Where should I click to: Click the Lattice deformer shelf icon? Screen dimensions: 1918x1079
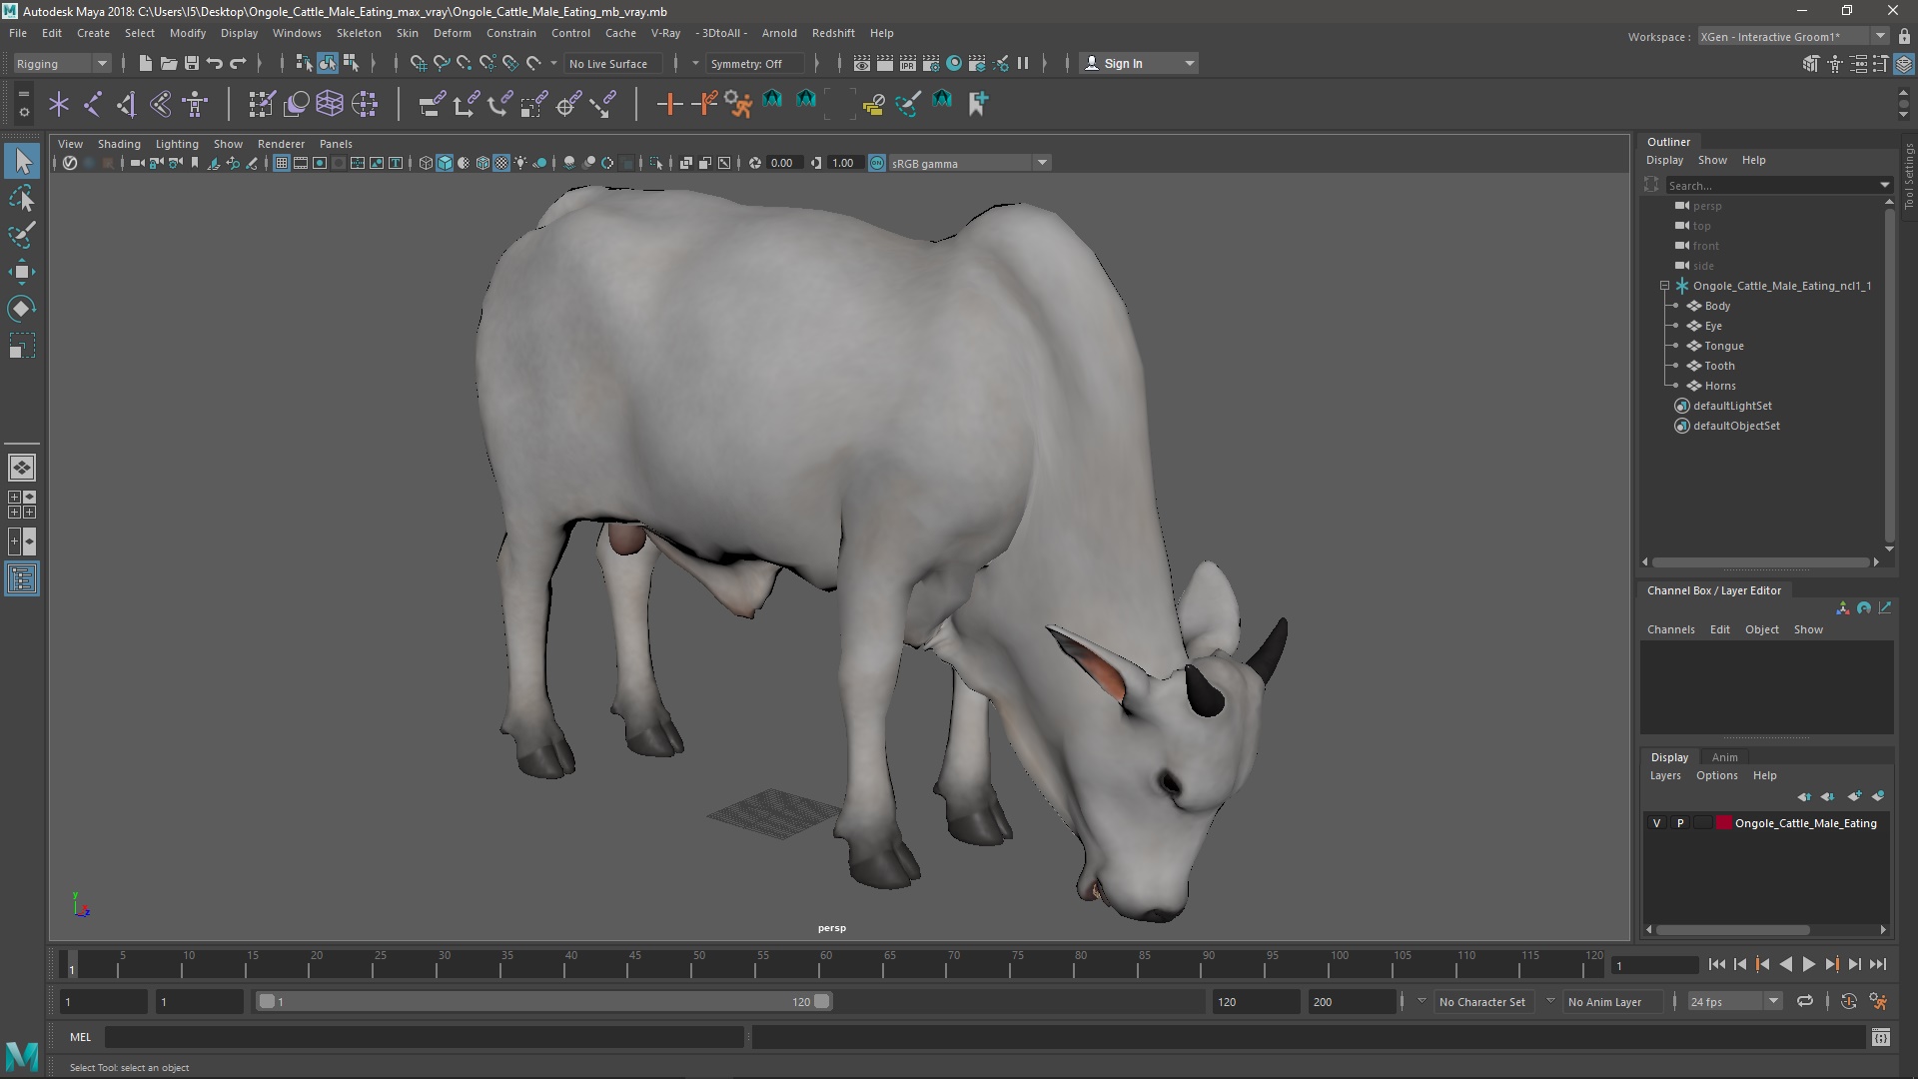coord(330,103)
